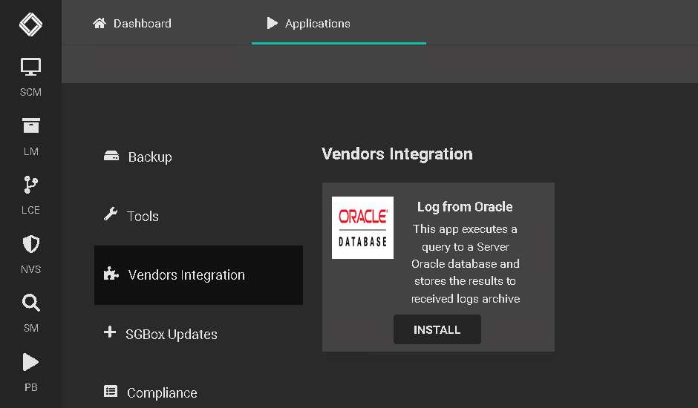Viewport: 698px width, 408px height.
Task: Click the Vendors Integration section heading
Action: click(397, 154)
